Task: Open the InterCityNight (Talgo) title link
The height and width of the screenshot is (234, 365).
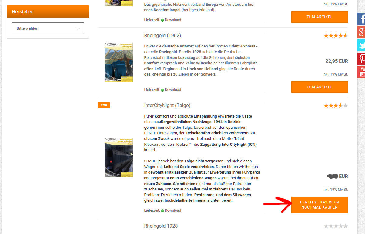Action: tap(167, 106)
